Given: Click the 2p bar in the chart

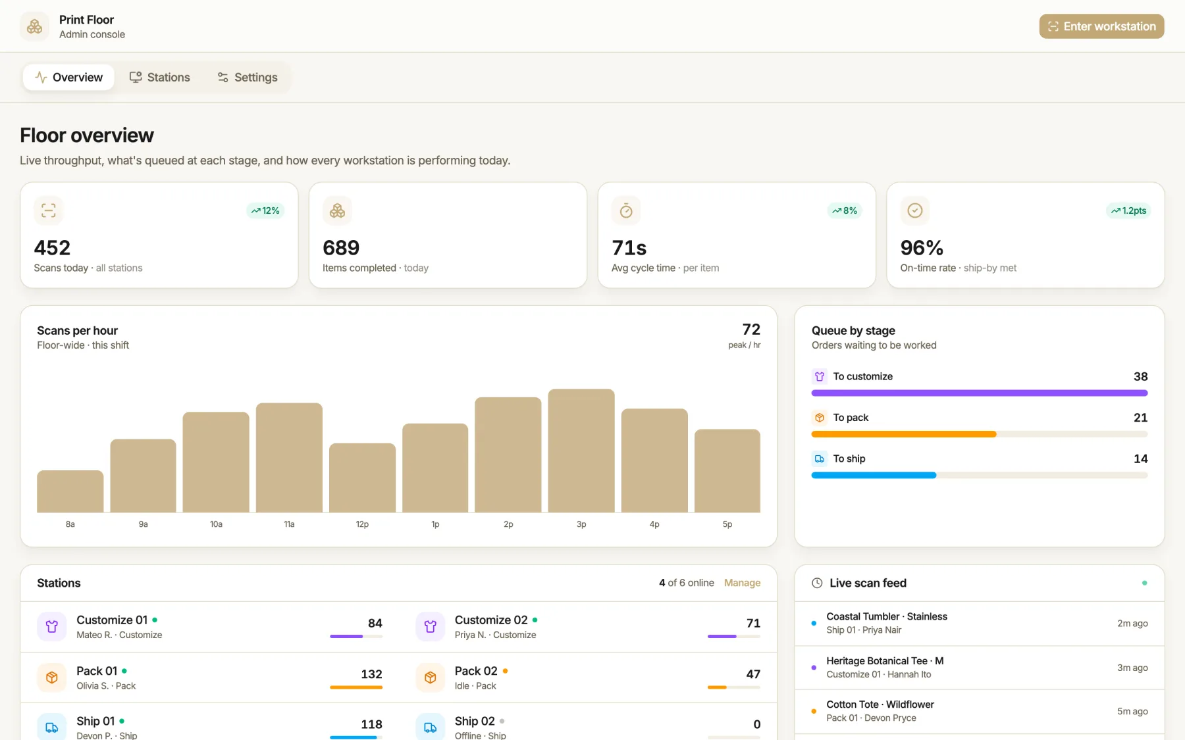Looking at the screenshot, I should (x=508, y=455).
